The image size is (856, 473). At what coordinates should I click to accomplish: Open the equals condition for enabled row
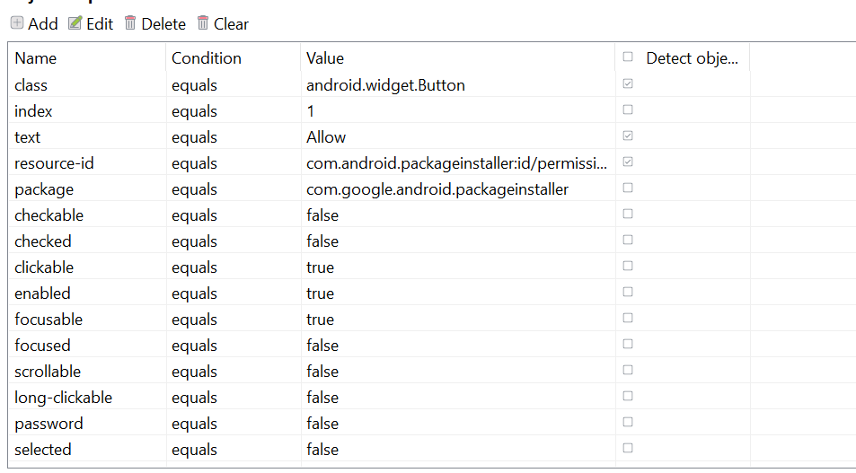pyautogui.click(x=194, y=293)
